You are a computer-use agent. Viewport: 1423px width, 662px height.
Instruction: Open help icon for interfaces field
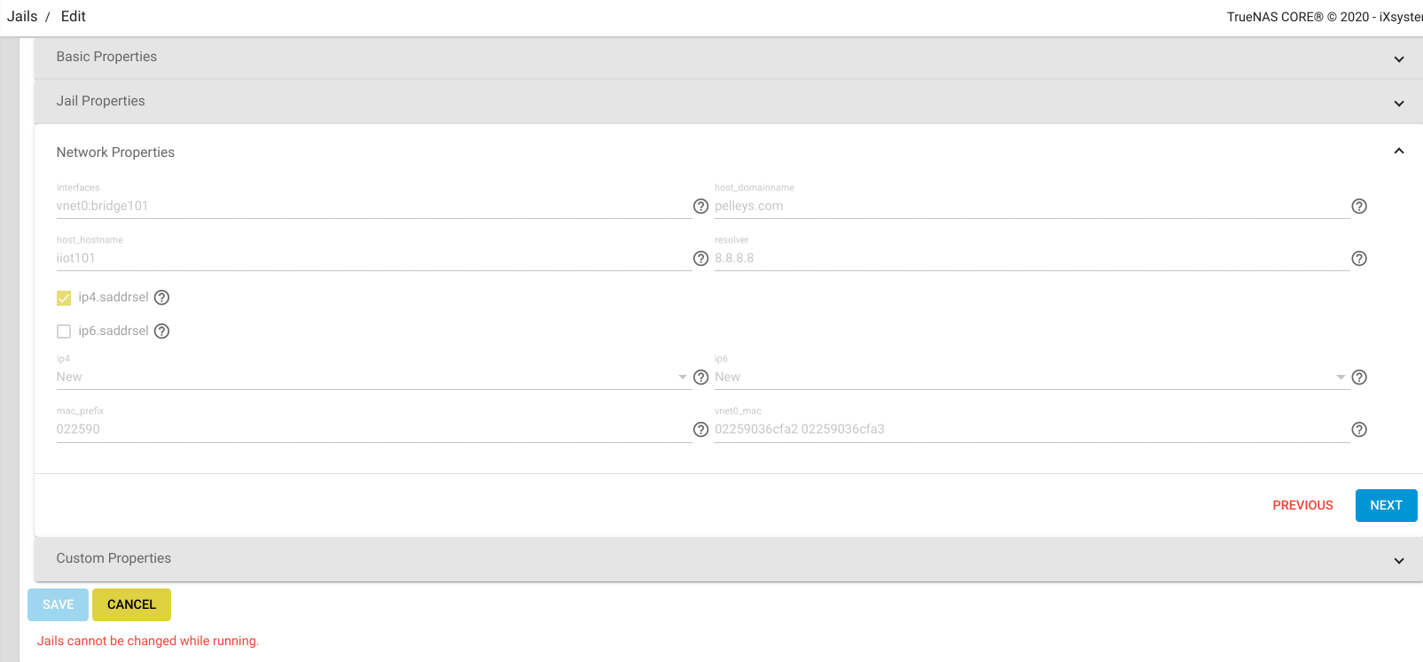pos(700,206)
